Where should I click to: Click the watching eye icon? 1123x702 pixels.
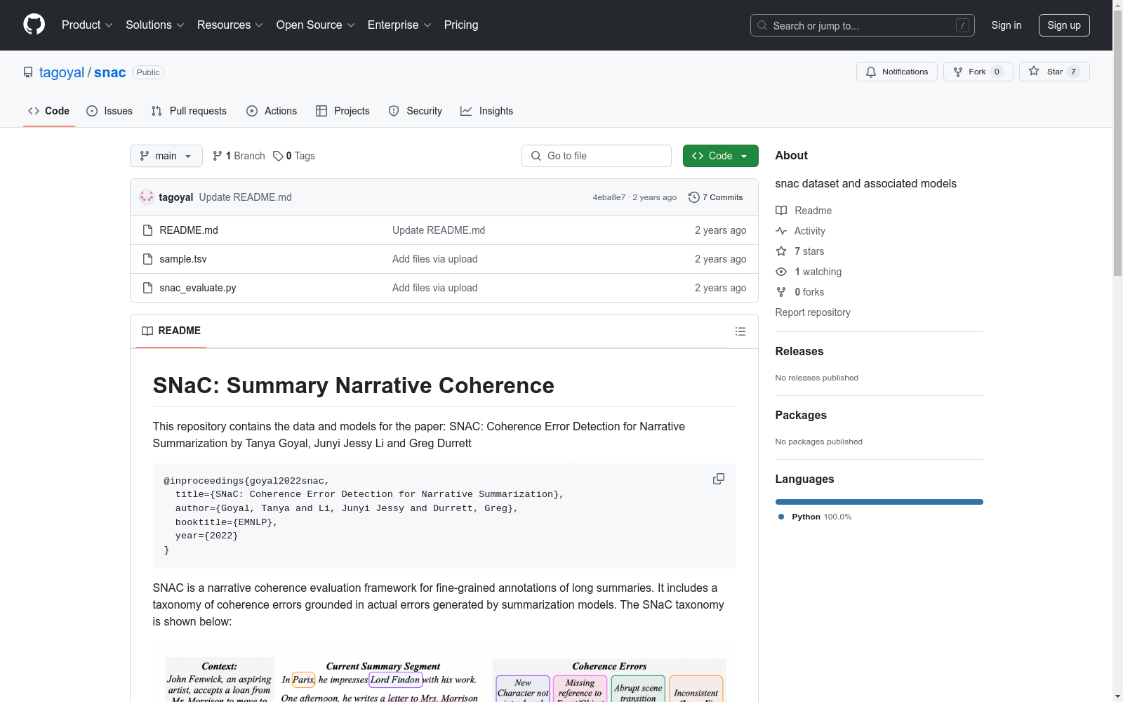pos(781,272)
